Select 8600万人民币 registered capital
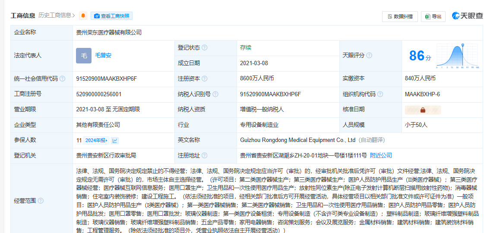 (x=257, y=79)
